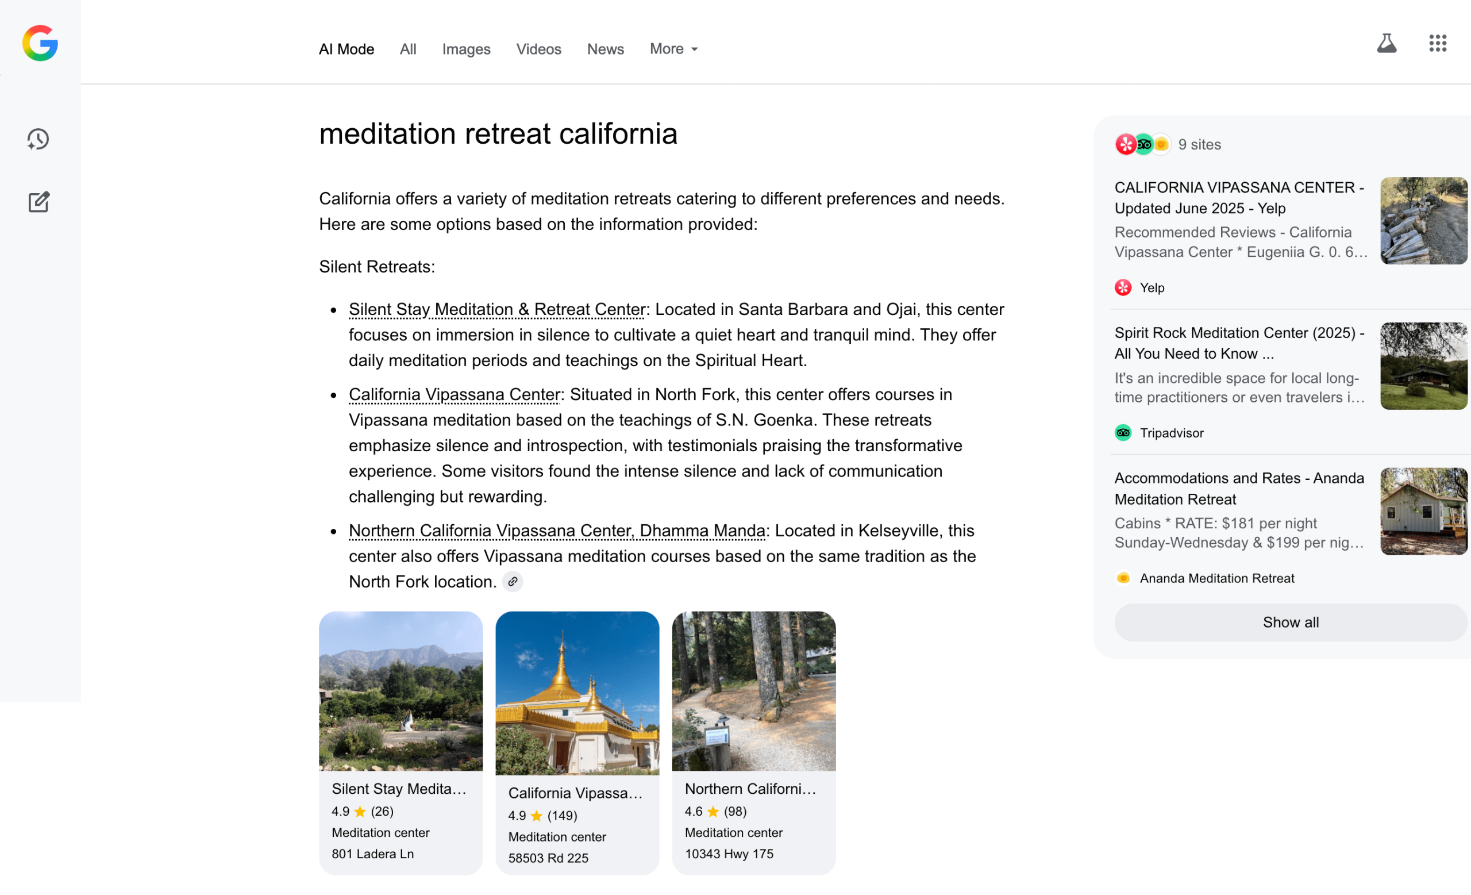The height and width of the screenshot is (895, 1471).
Task: Click the citation link icon after North Fork
Action: tap(512, 581)
